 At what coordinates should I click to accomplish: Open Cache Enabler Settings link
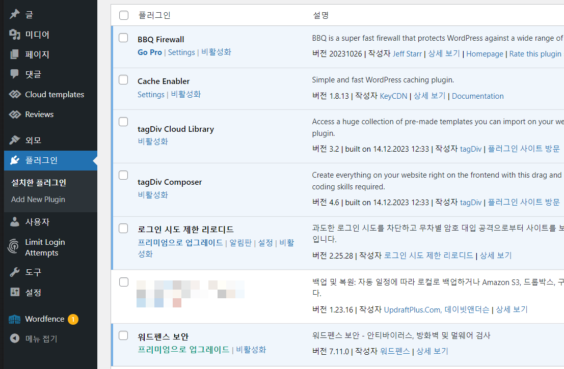tap(151, 95)
